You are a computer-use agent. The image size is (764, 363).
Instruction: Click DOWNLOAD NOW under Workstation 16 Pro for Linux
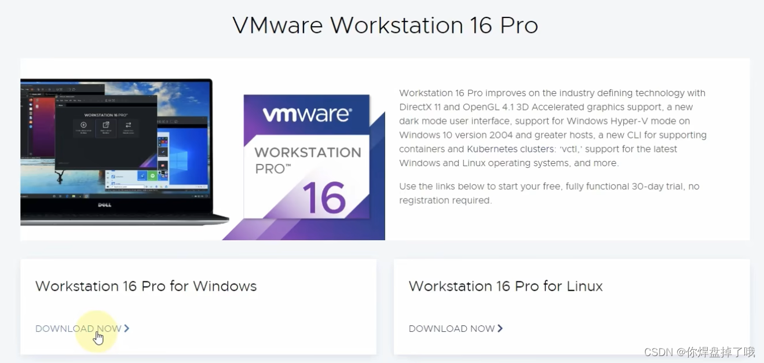pyautogui.click(x=452, y=329)
